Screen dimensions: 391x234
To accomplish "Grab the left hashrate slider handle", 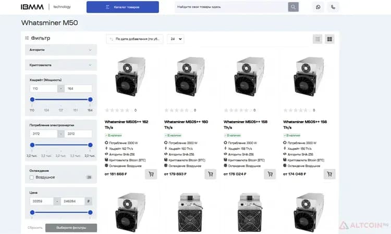I will 32,99.
